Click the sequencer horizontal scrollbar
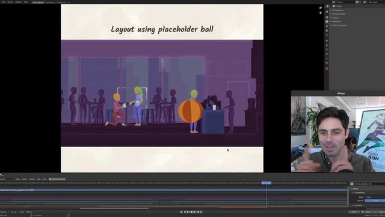This screenshot has height=217, width=385. (x=114, y=209)
